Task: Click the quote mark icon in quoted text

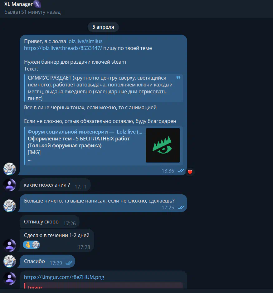Action: pos(178,78)
